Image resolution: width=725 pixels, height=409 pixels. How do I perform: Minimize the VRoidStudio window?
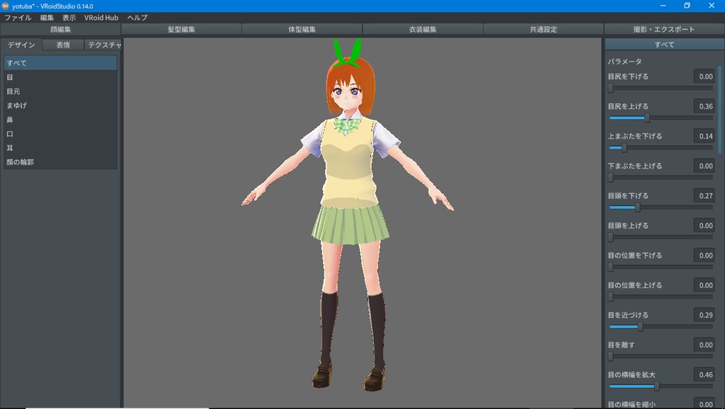click(x=663, y=6)
